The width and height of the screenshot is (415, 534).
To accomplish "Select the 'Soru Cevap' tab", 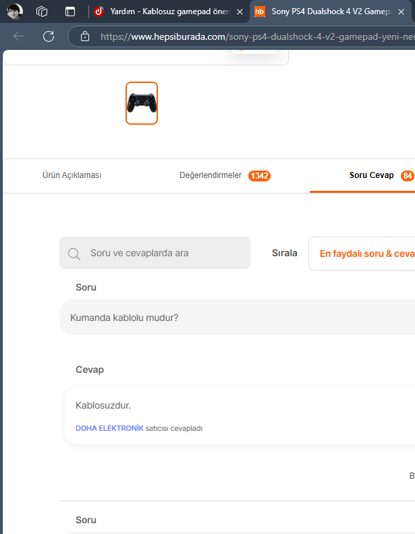I will [x=371, y=175].
